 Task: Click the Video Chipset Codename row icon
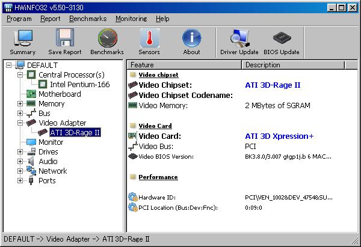tap(132, 95)
